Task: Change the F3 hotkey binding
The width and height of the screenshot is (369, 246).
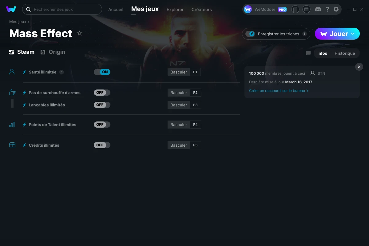Action: [x=195, y=105]
